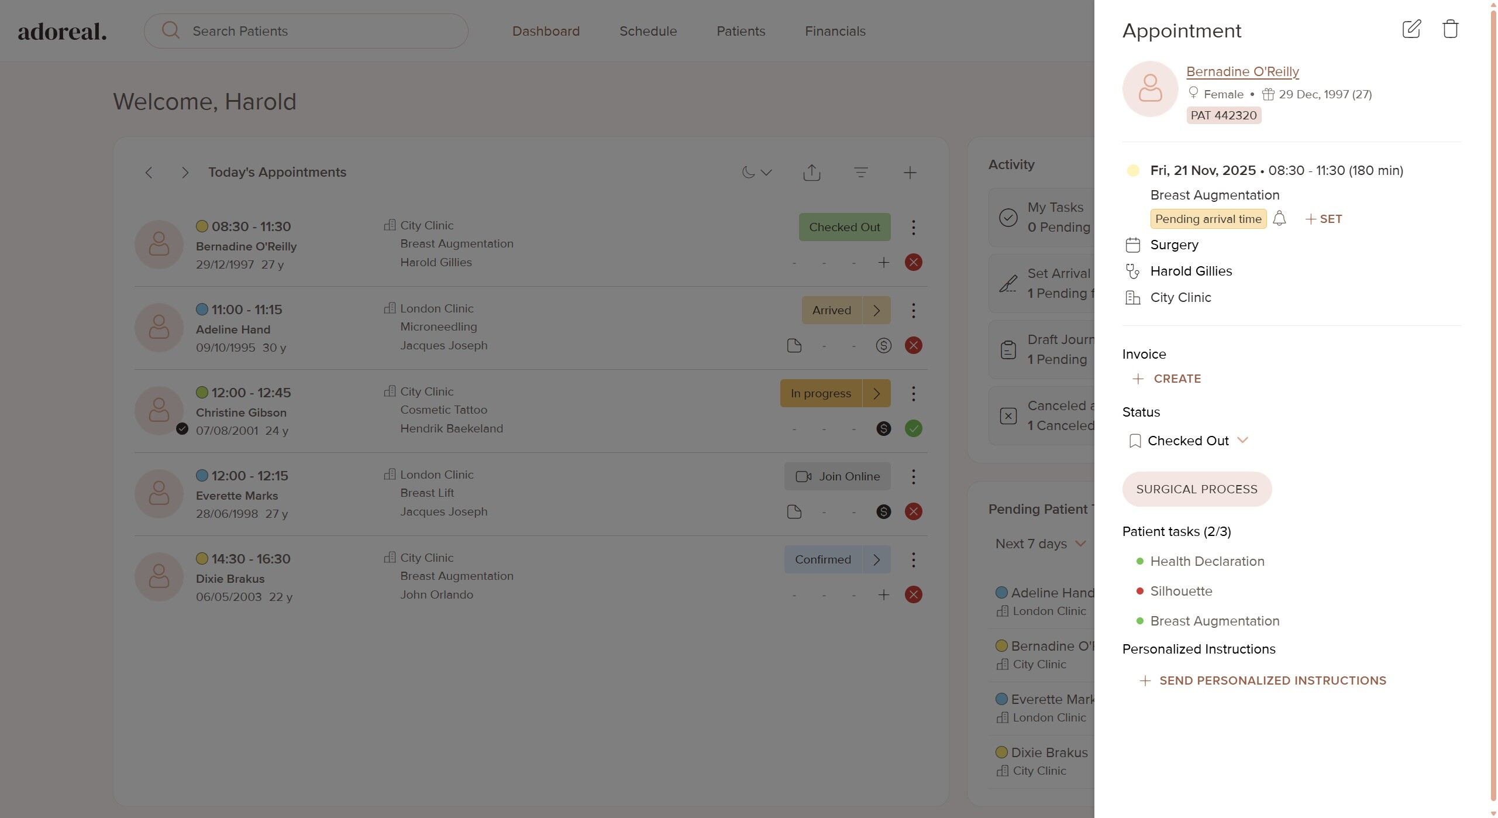The image size is (1498, 818).
Task: Open Bernadine O'Reilly patient profile link
Action: point(1242,71)
